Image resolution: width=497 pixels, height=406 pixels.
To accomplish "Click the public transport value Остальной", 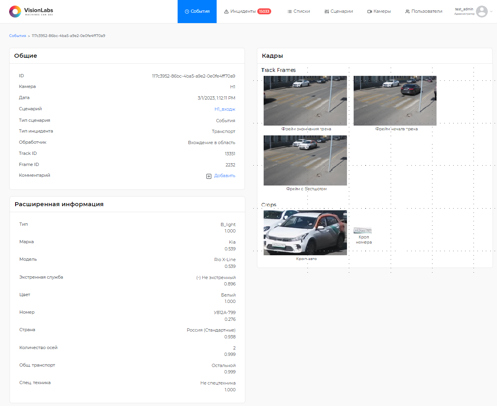I will pos(223,365).
